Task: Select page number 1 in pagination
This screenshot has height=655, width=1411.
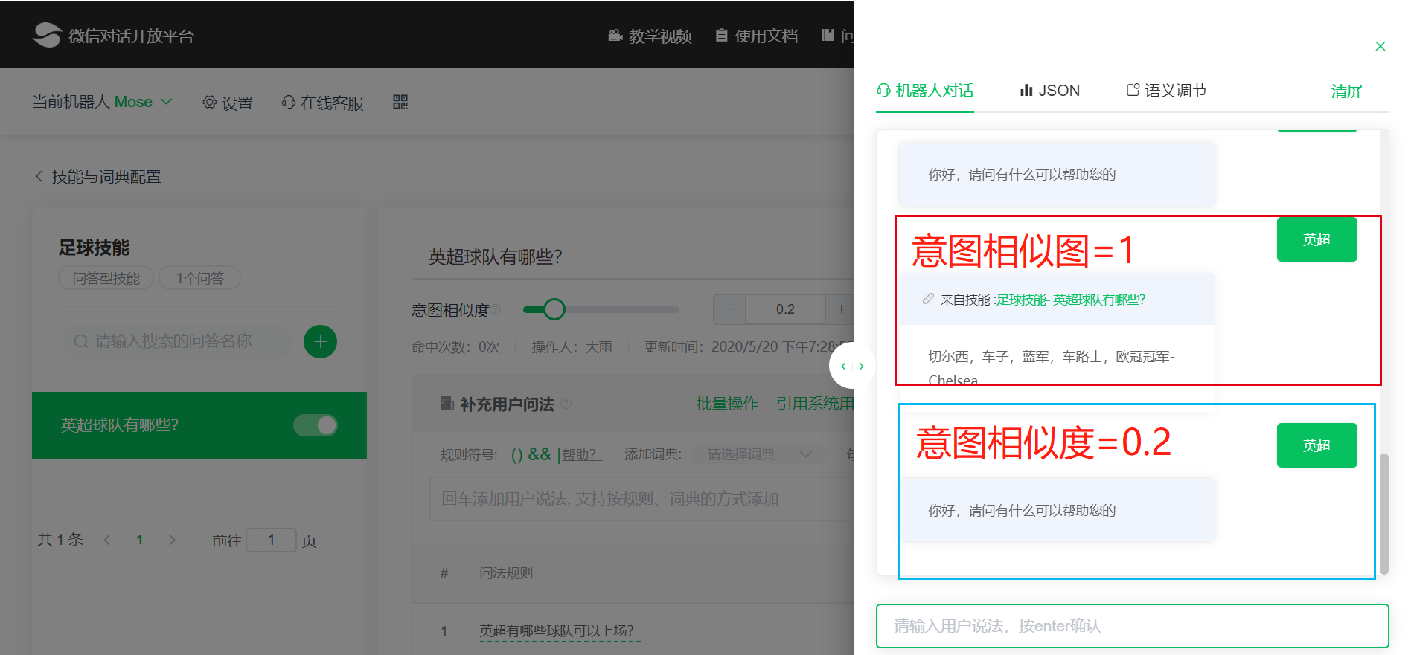Action: (139, 540)
